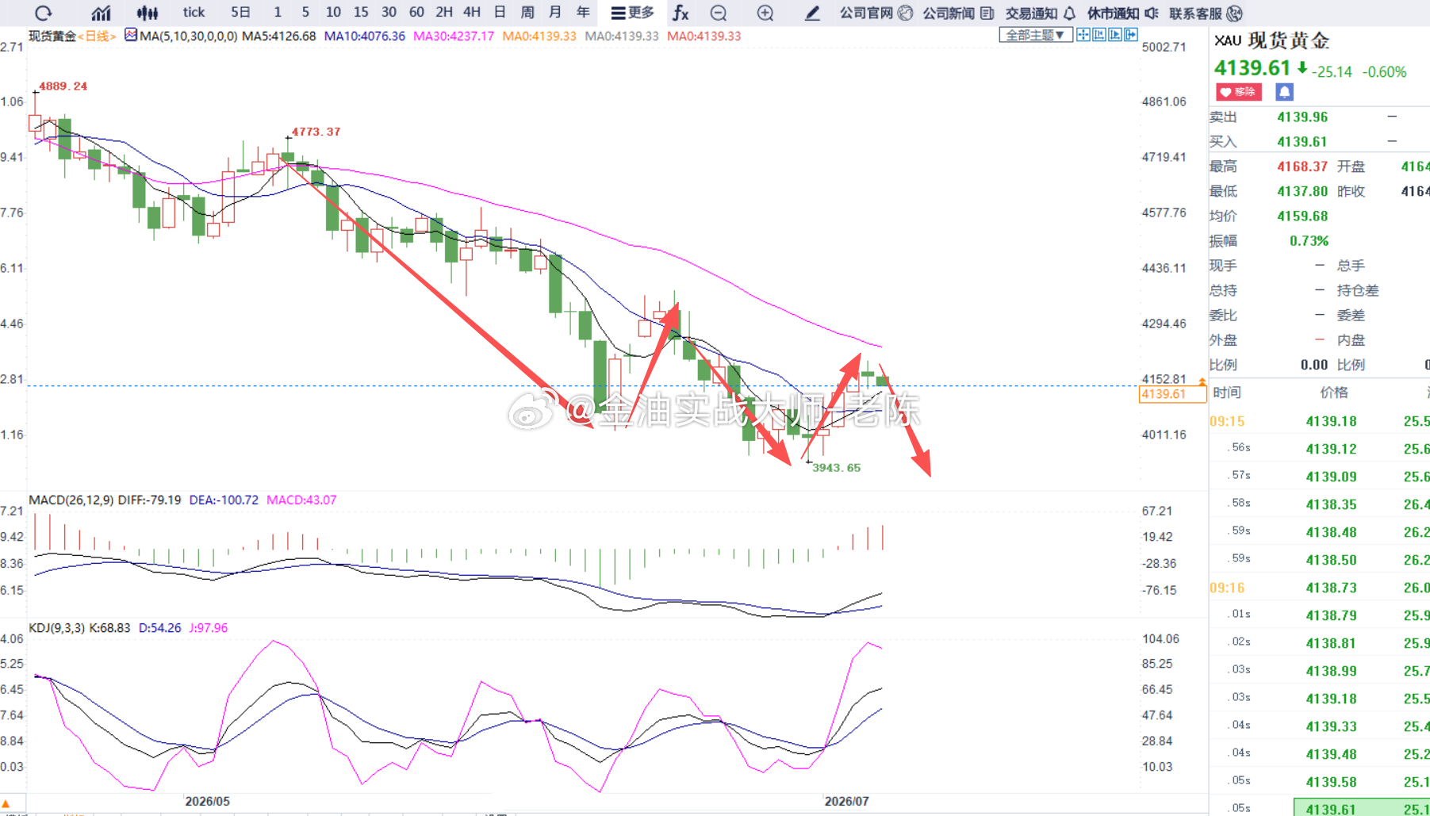Click the KDJ(9,3,3) indicator label
The image size is (1430, 816).
[56, 628]
